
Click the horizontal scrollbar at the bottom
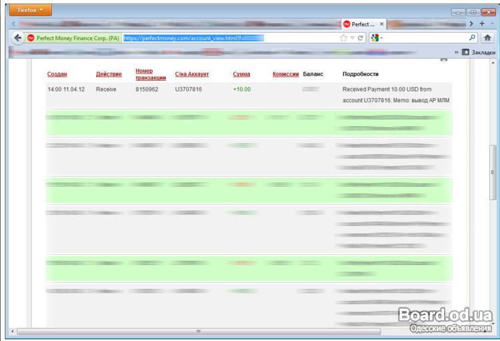[x=198, y=331]
